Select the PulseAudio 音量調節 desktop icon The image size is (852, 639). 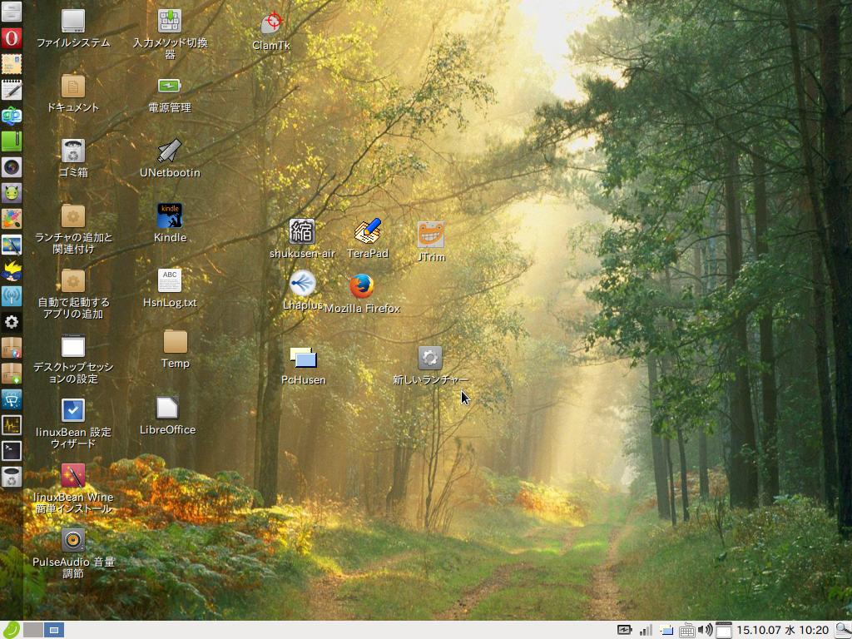[73, 552]
